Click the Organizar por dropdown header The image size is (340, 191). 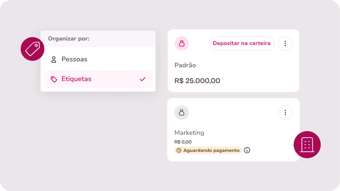(98, 39)
